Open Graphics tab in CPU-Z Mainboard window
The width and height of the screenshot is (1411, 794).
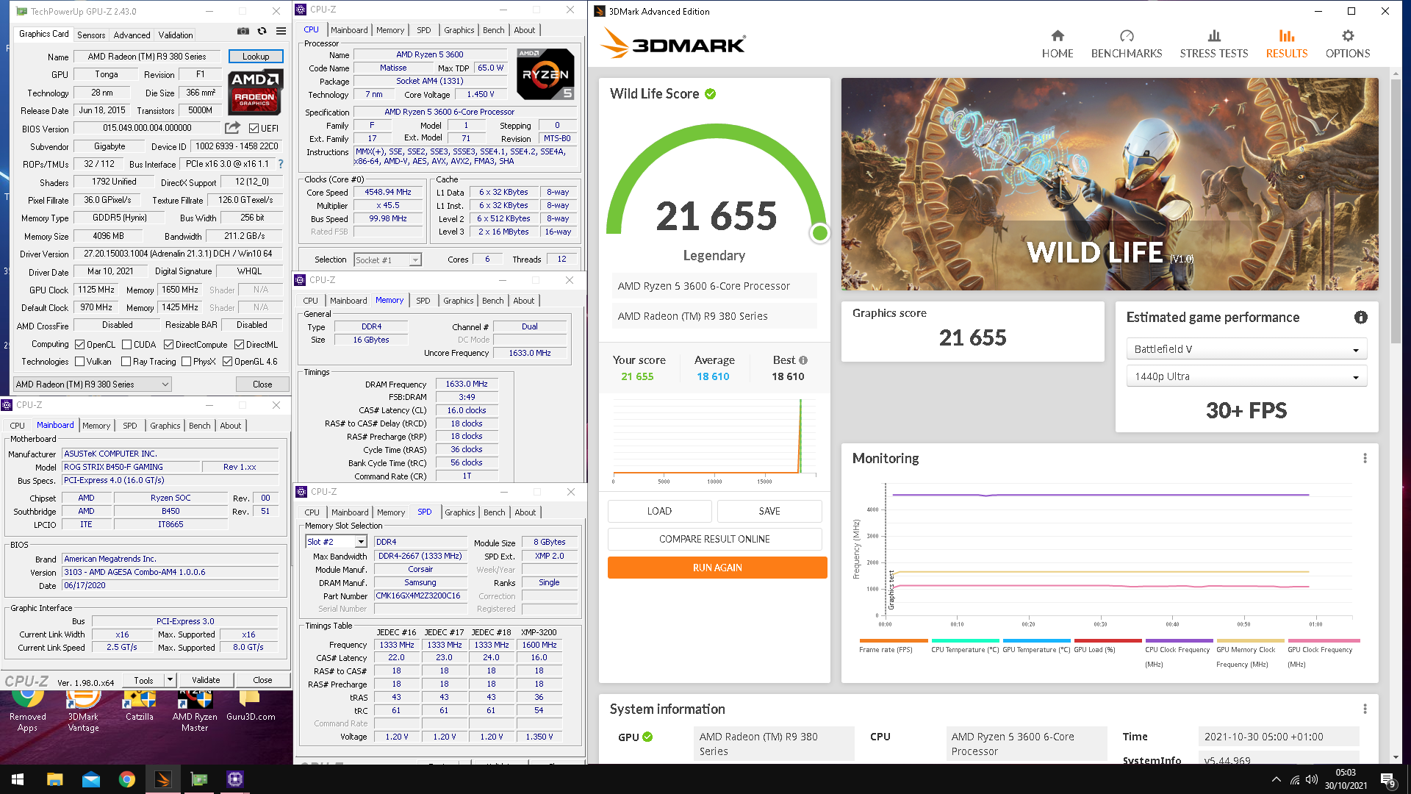165,426
